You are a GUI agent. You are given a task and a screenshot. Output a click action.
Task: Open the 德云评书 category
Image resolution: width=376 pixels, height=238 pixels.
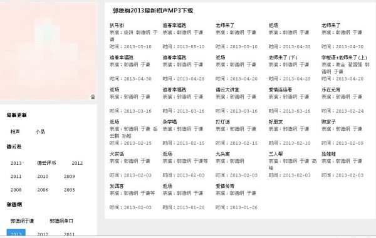tap(46, 163)
